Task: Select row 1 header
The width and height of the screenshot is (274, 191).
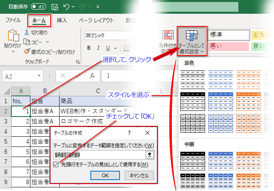Action: 6,101
